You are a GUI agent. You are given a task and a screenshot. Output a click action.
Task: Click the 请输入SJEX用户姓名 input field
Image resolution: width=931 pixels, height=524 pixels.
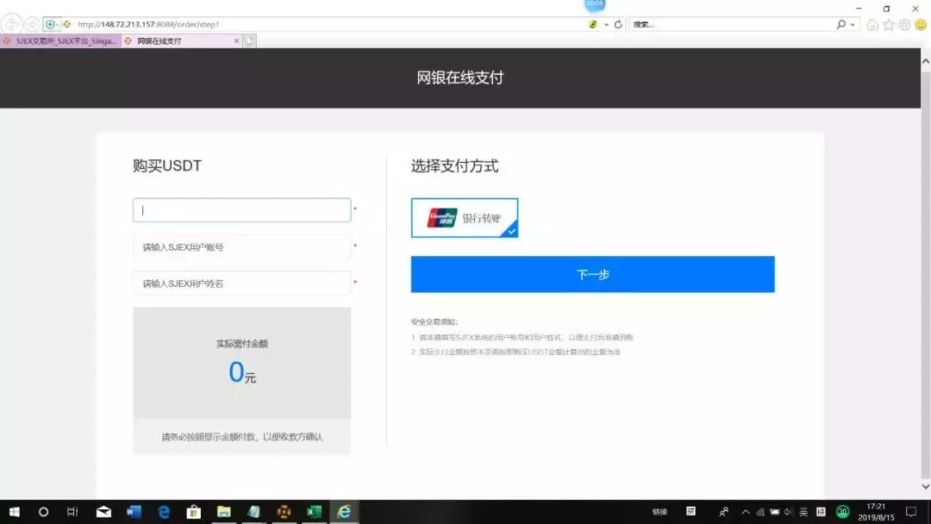pyautogui.click(x=241, y=284)
